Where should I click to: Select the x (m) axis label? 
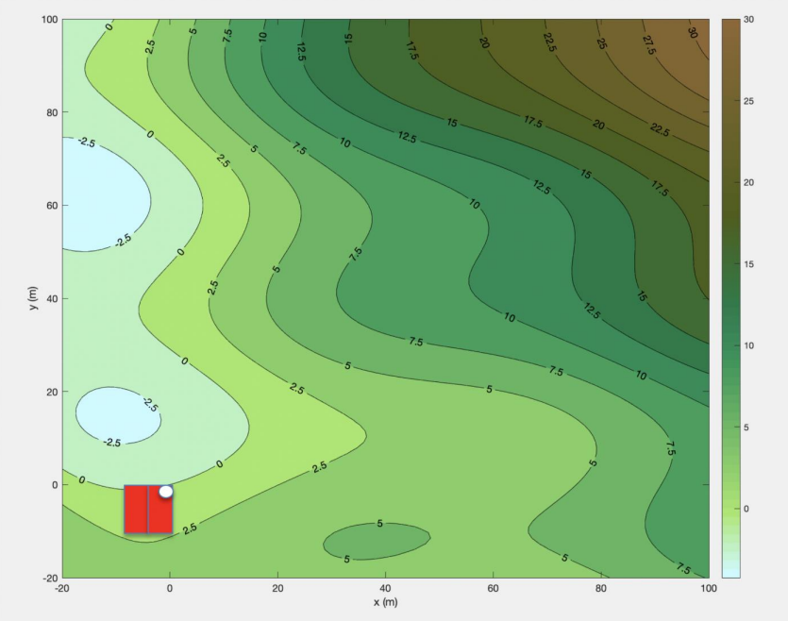click(387, 603)
